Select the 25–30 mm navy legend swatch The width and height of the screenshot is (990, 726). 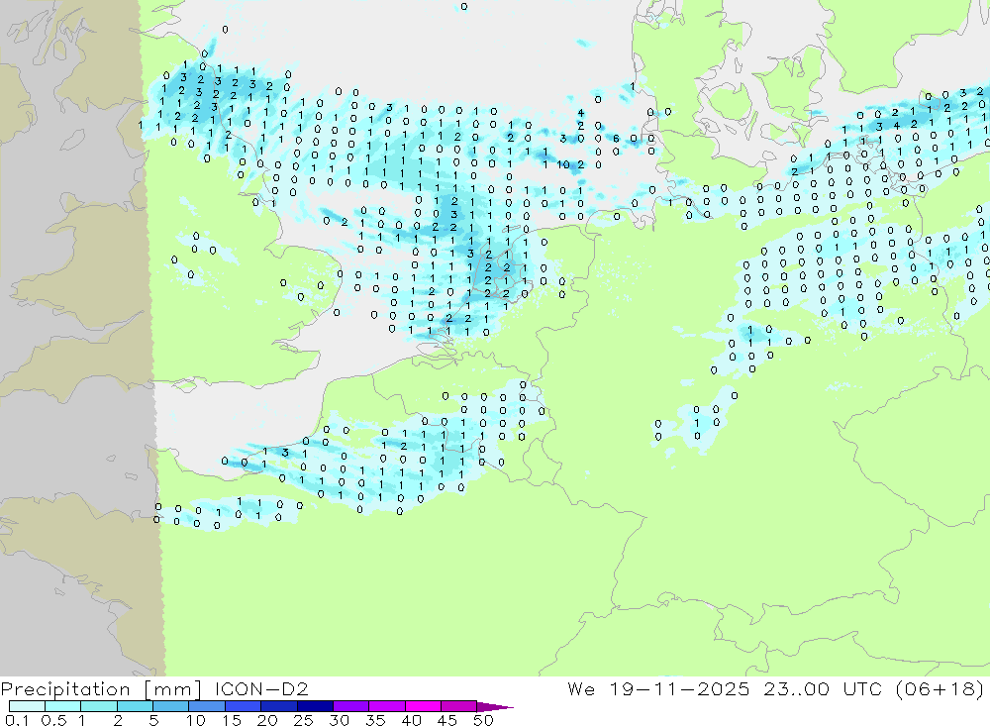pos(315,706)
